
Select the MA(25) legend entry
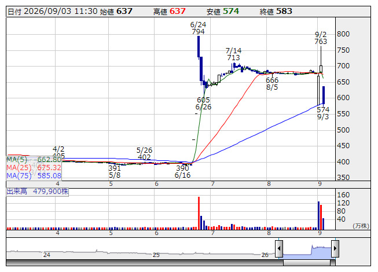tap(34, 168)
